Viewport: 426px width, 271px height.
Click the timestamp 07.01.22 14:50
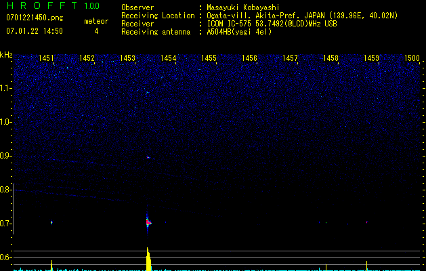coord(35,31)
